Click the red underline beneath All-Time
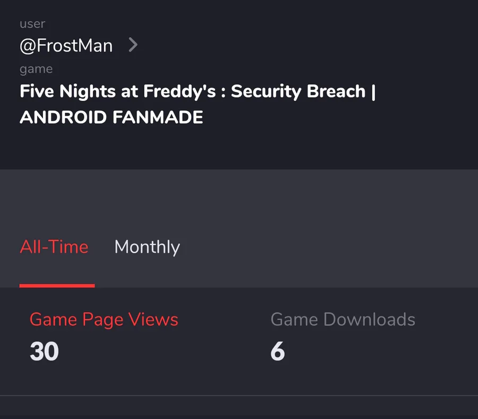This screenshot has width=478, height=419. (x=57, y=286)
